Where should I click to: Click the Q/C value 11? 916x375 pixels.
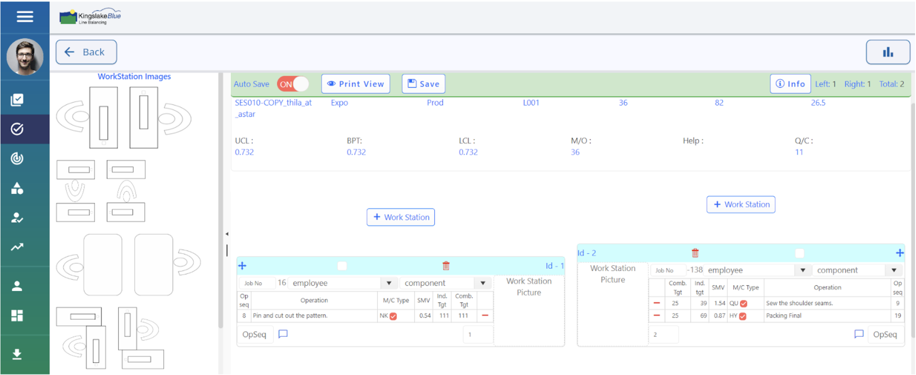pos(799,152)
